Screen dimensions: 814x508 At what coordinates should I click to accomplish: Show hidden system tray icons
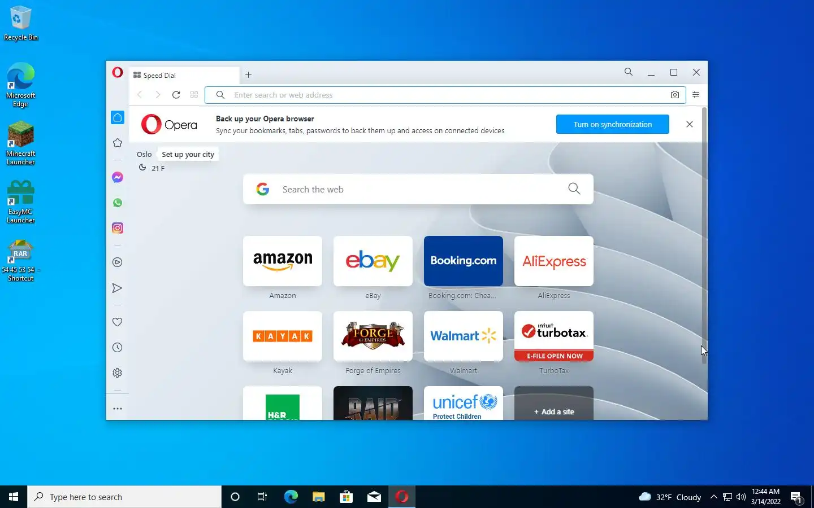(713, 497)
